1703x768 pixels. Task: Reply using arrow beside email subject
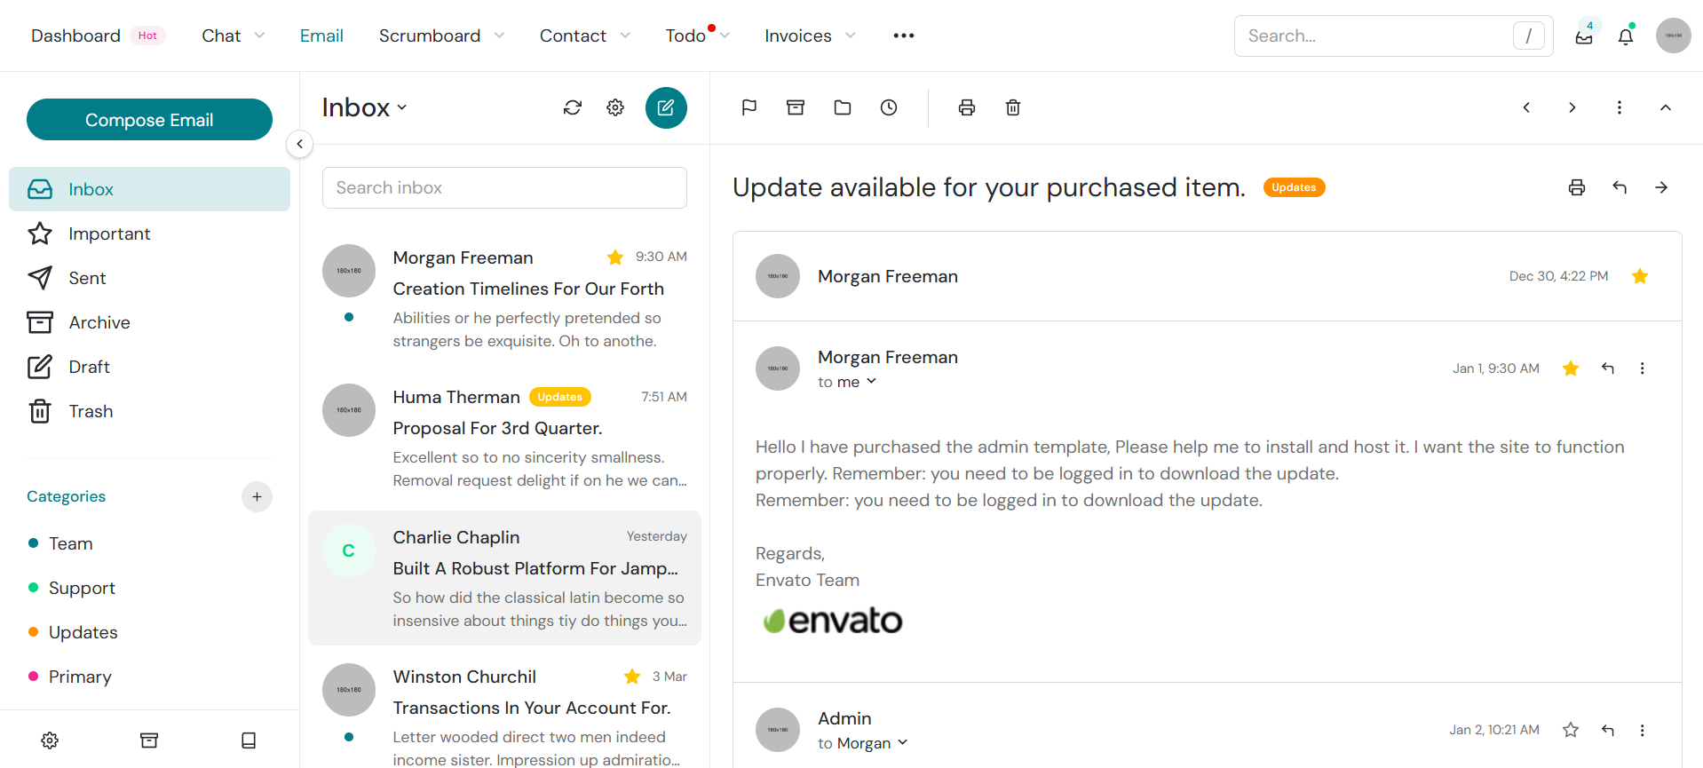point(1620,187)
